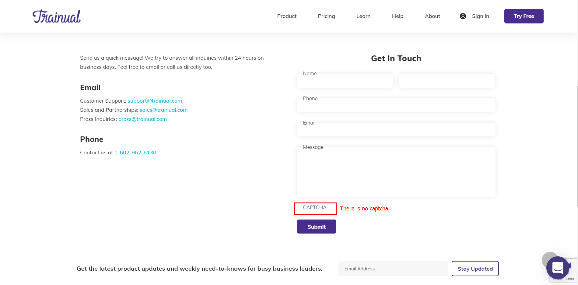Click the user avatar icon beside Sign In
Image resolution: width=578 pixels, height=285 pixels.
coord(463,16)
